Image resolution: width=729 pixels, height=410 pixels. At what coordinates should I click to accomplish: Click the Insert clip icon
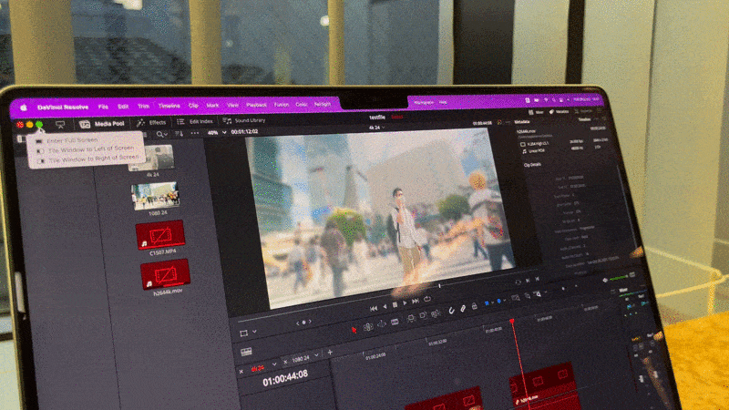click(411, 318)
